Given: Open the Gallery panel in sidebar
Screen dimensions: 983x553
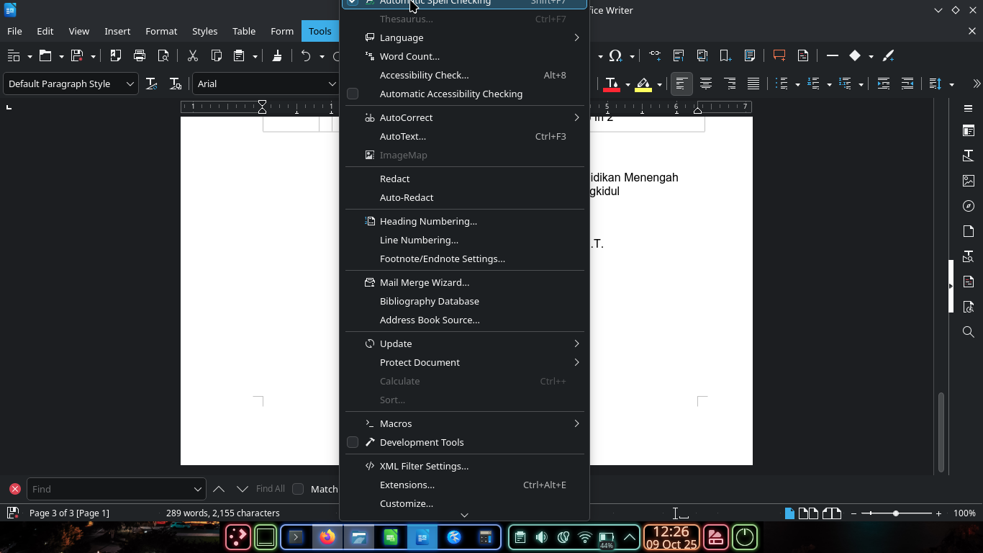Looking at the screenshot, I should [x=968, y=181].
